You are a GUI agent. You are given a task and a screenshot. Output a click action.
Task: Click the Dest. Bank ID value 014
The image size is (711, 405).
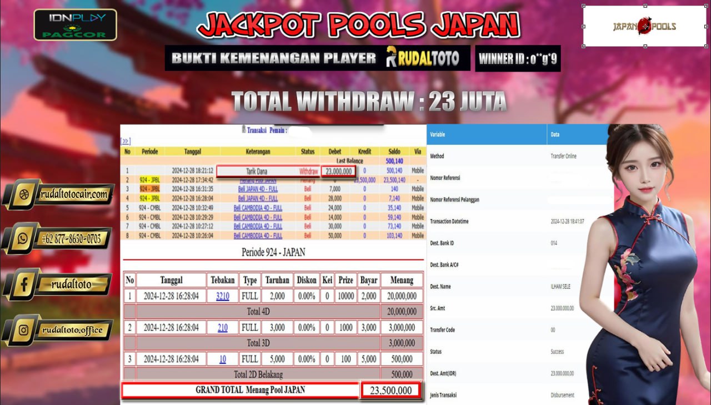554,243
